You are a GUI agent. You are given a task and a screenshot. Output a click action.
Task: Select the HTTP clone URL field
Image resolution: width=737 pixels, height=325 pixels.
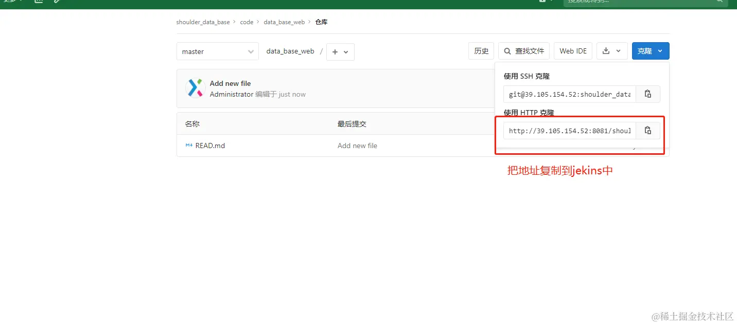pyautogui.click(x=570, y=131)
